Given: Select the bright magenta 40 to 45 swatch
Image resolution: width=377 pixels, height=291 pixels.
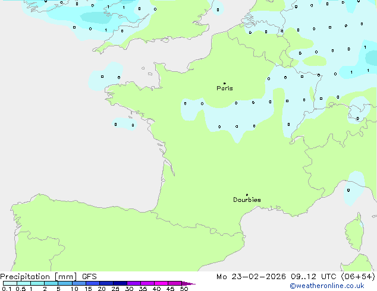Looking at the screenshot, I should [161, 283].
